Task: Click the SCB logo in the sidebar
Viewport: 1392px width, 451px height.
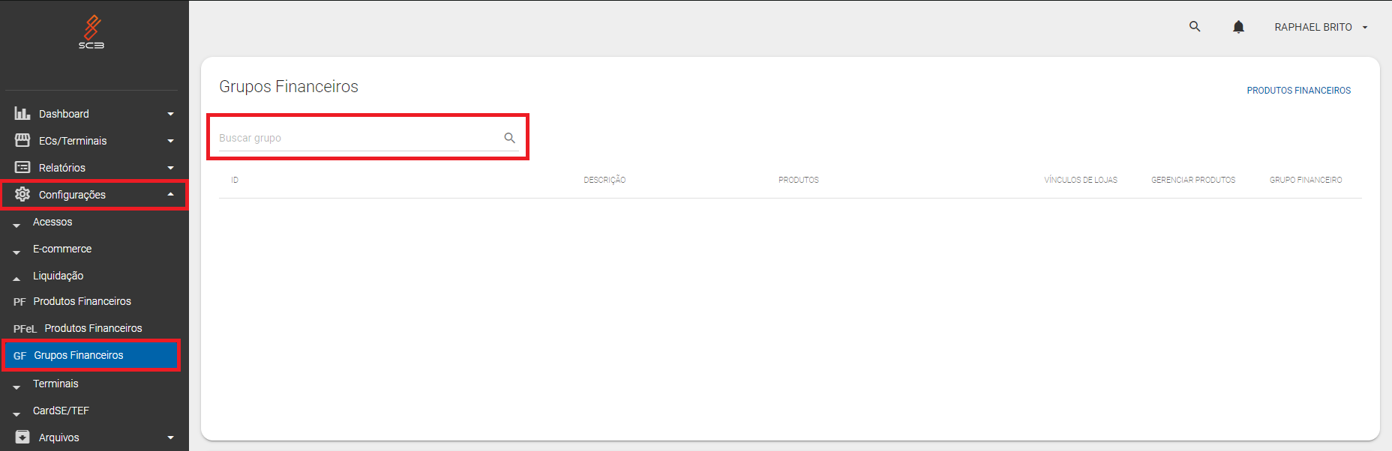Action: tap(91, 32)
